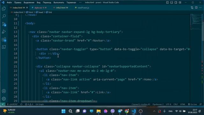Expand the overflow menu ellipsis in menu bar
Screen dimensions: 204x115
80,3
